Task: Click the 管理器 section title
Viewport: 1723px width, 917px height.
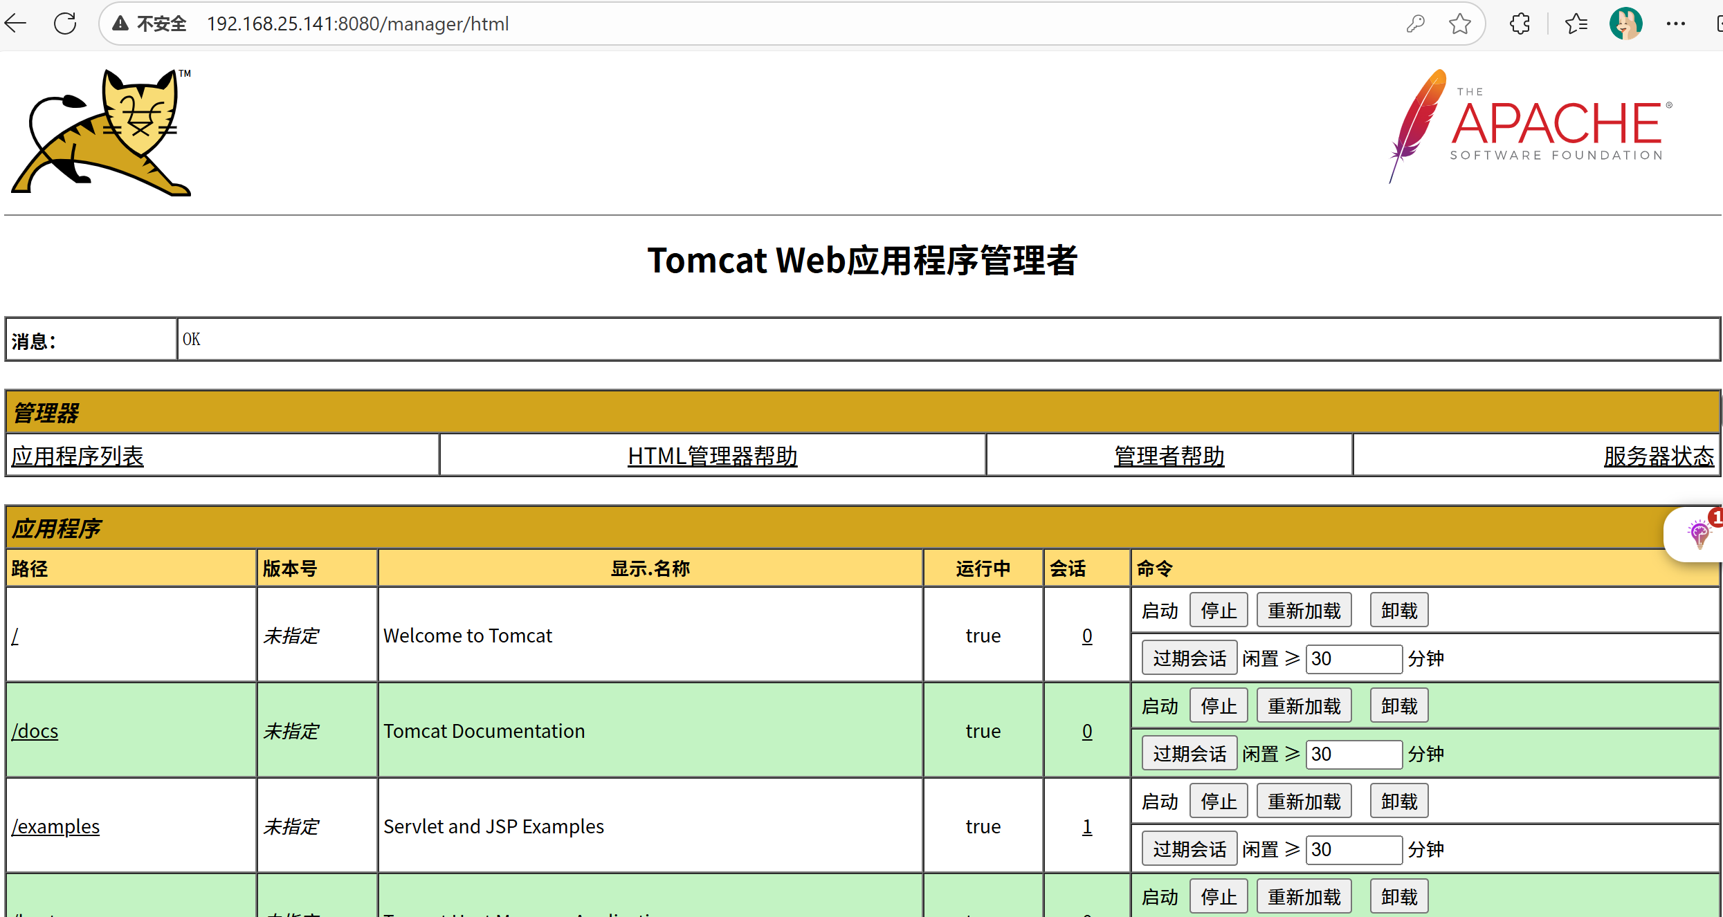Action: (46, 413)
